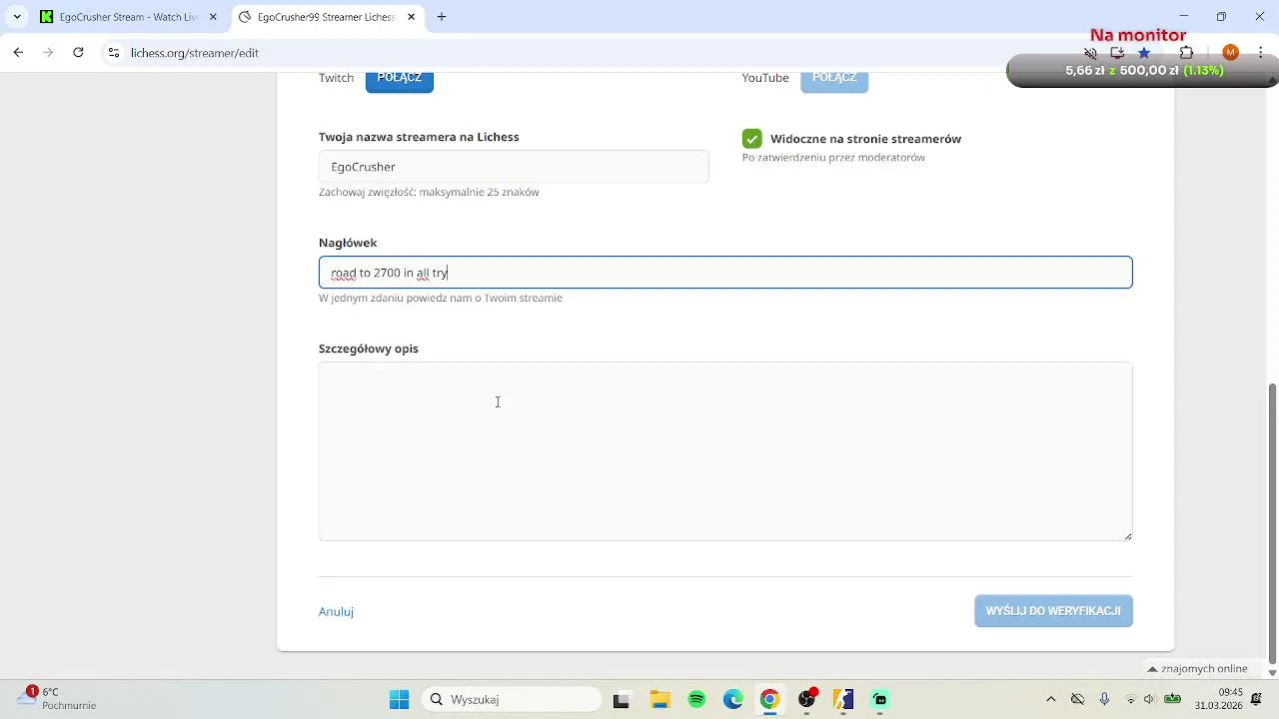1279x719 pixels.
Task: Click the muted sound icon in the address bar
Action: [1090, 53]
